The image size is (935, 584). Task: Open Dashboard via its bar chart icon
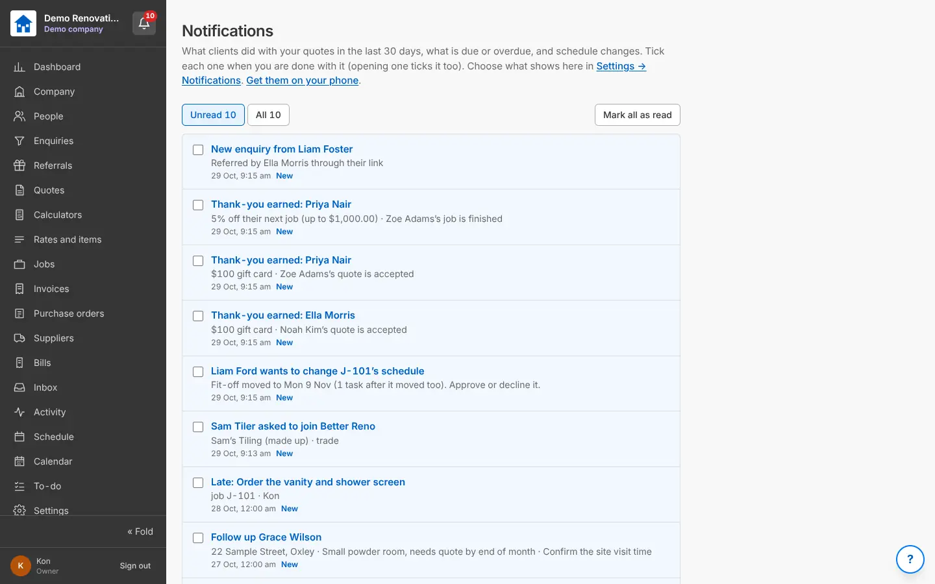point(19,67)
